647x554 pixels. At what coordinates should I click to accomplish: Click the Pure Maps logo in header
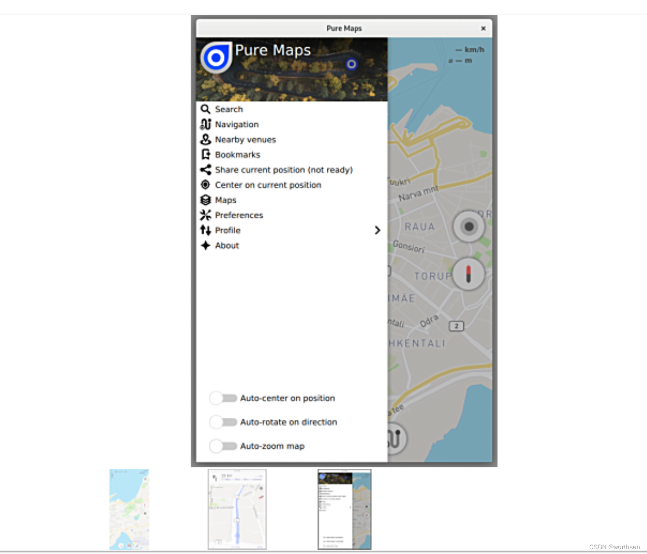pyautogui.click(x=216, y=58)
